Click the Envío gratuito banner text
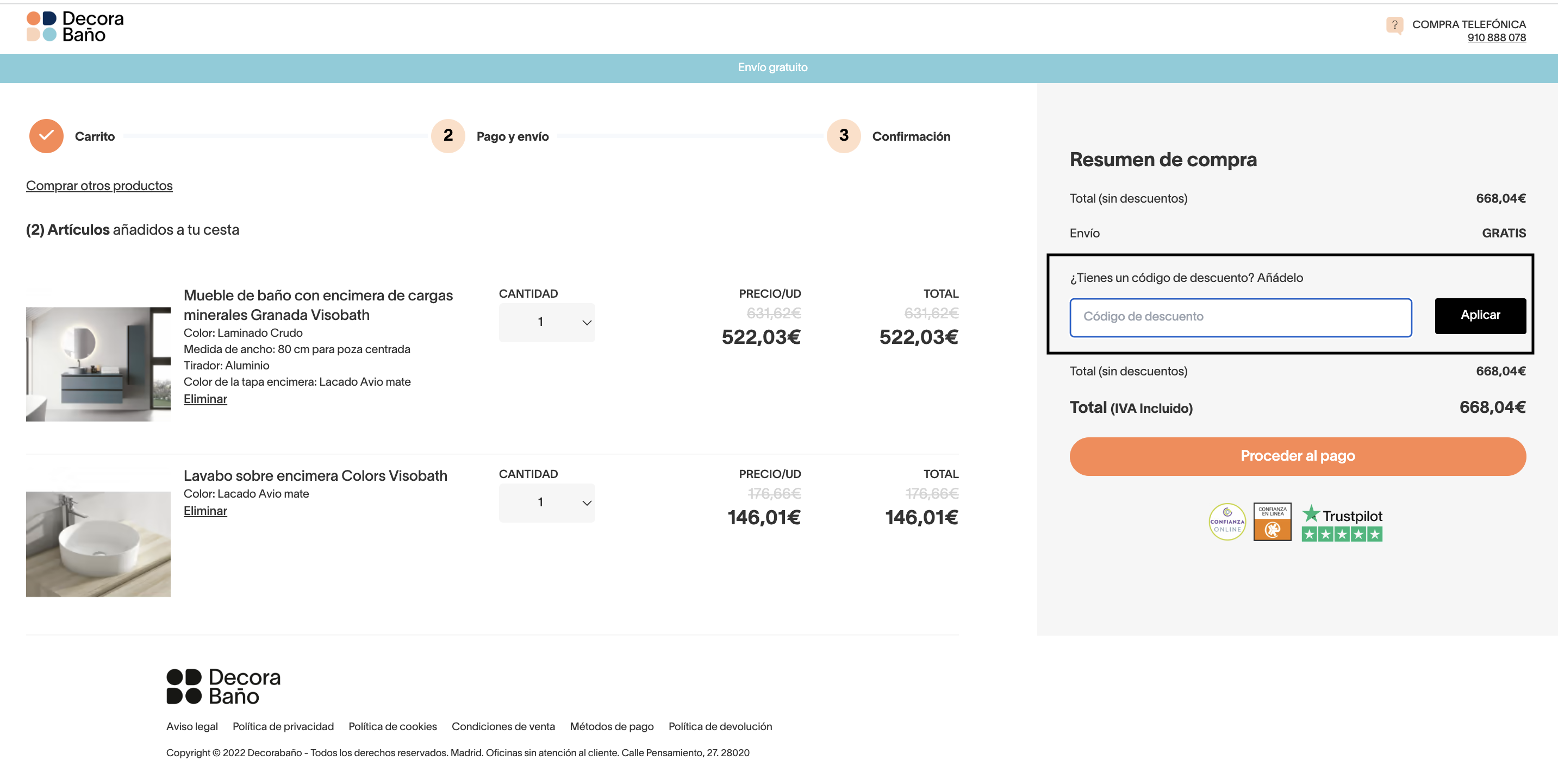The height and width of the screenshot is (766, 1558). click(x=772, y=67)
